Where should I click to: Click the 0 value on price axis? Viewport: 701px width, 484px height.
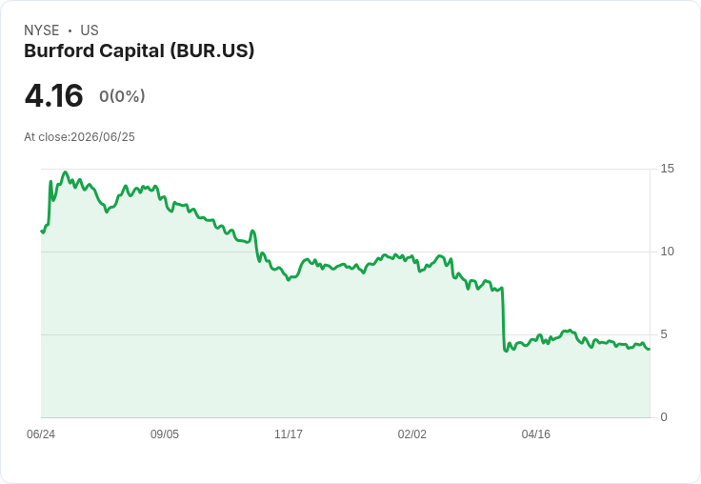click(x=664, y=417)
